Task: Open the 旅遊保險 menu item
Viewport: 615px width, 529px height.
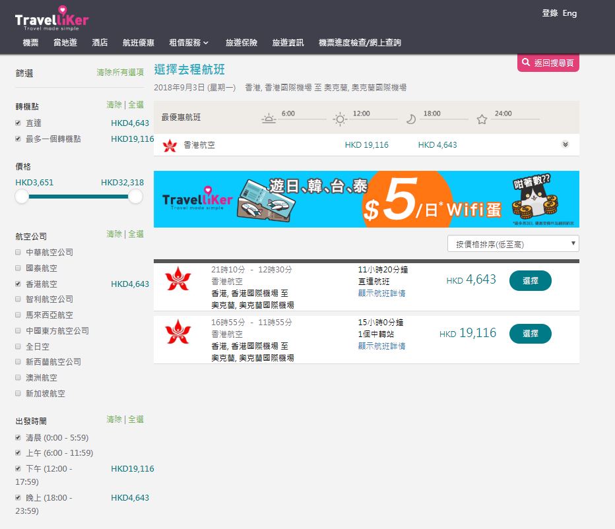Action: 242,42
